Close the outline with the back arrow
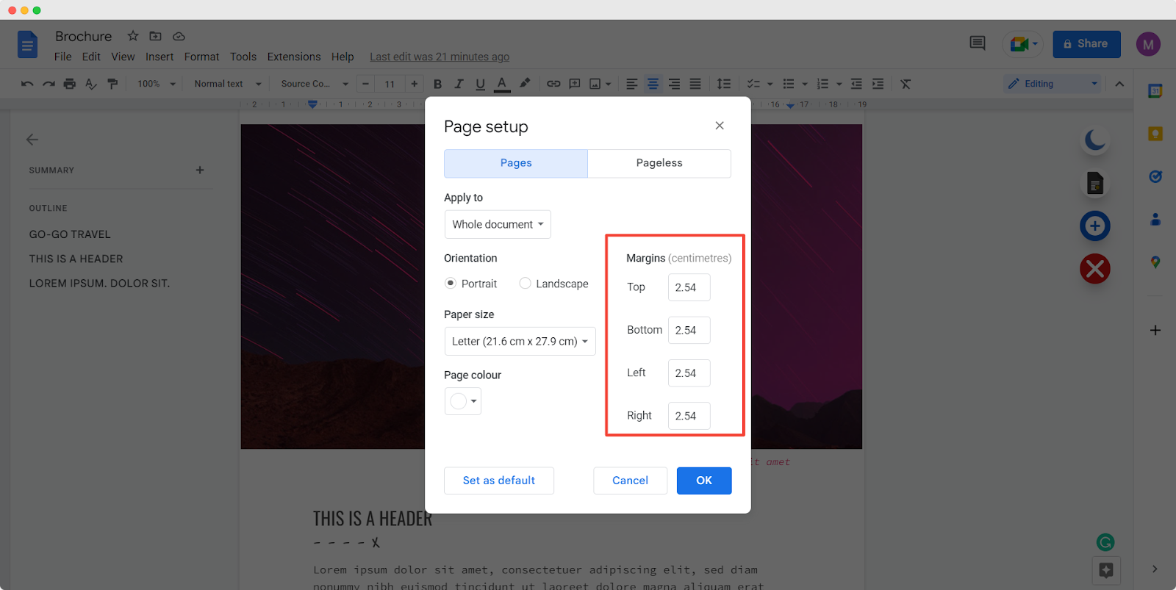This screenshot has height=590, width=1176. click(x=32, y=139)
